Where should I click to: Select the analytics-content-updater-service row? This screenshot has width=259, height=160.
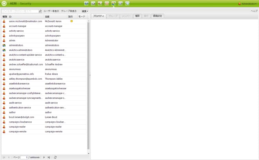pyautogui.click(x=44, y=55)
